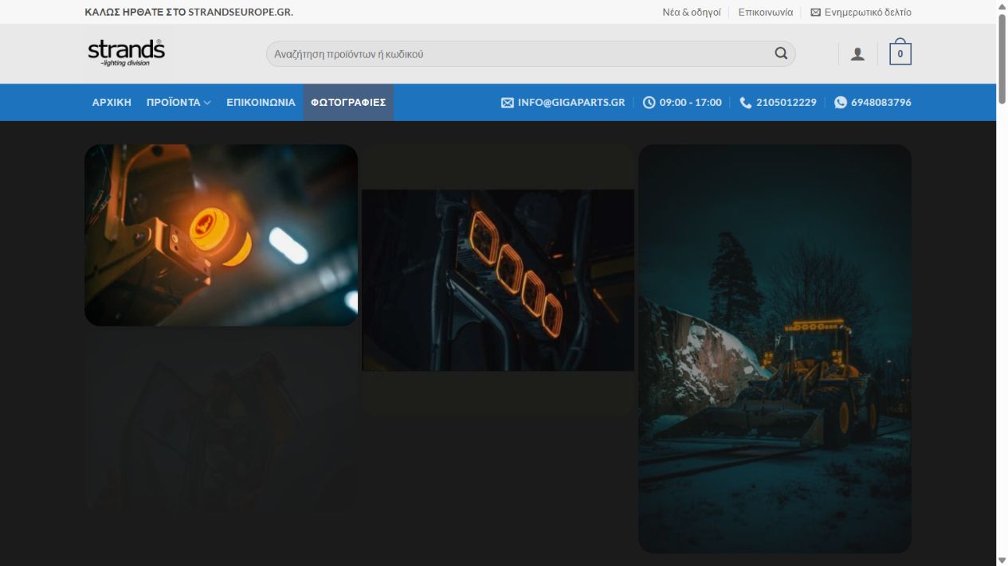Click the envelope icon next to Ενημερωτικό δελτίο
The height and width of the screenshot is (566, 1008).
(815, 13)
